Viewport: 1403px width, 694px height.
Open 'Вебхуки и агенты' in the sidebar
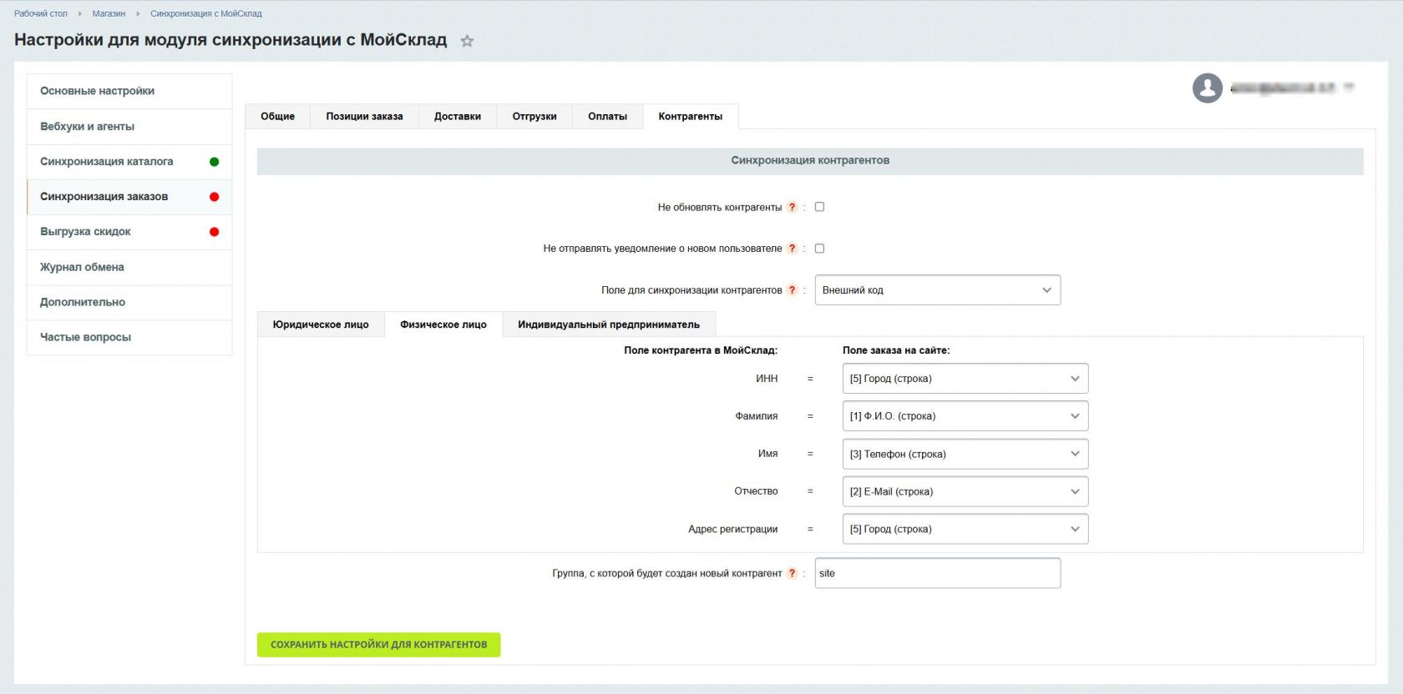[129, 127]
